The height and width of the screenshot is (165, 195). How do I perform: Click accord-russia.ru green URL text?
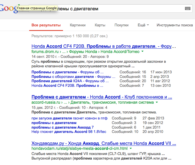coord(46,103)
